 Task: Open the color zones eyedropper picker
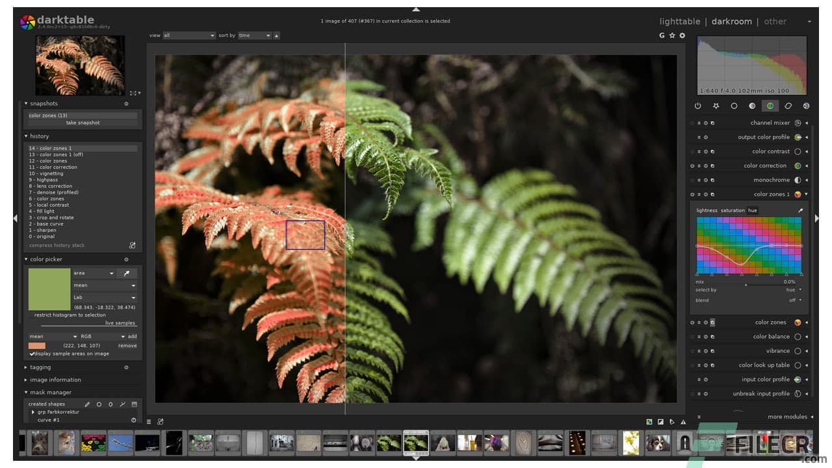801,210
